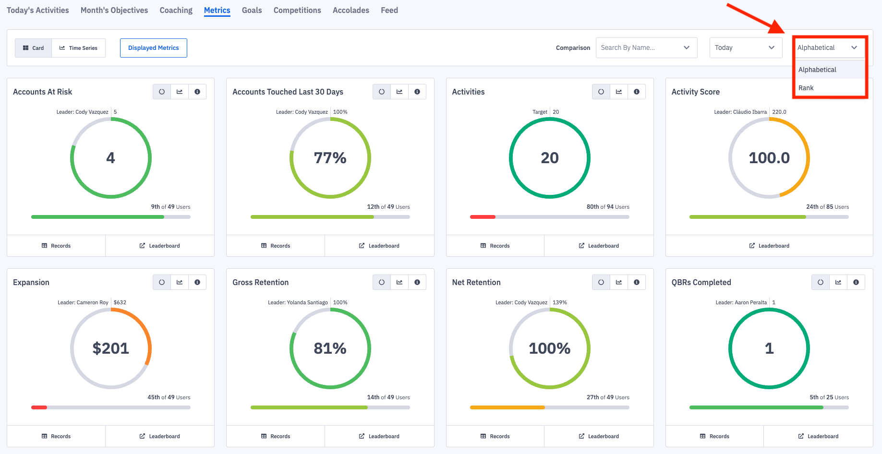
Task: Show info for Net Retention card
Action: tap(637, 282)
